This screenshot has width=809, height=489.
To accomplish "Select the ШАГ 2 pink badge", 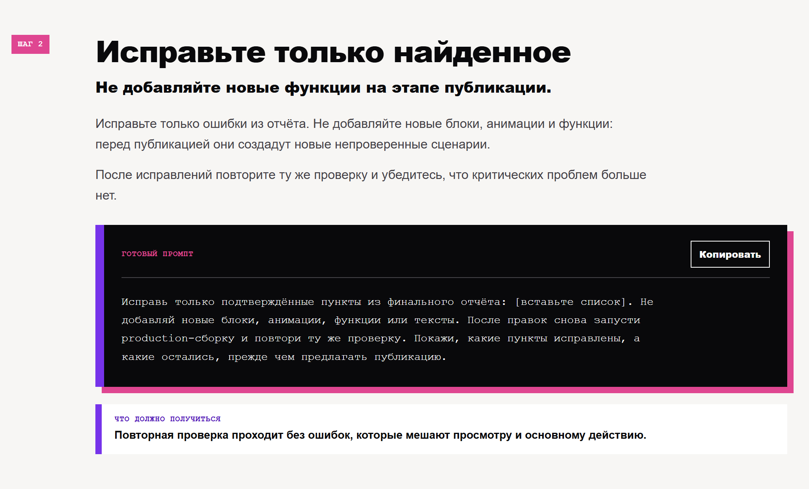I will (30, 44).
